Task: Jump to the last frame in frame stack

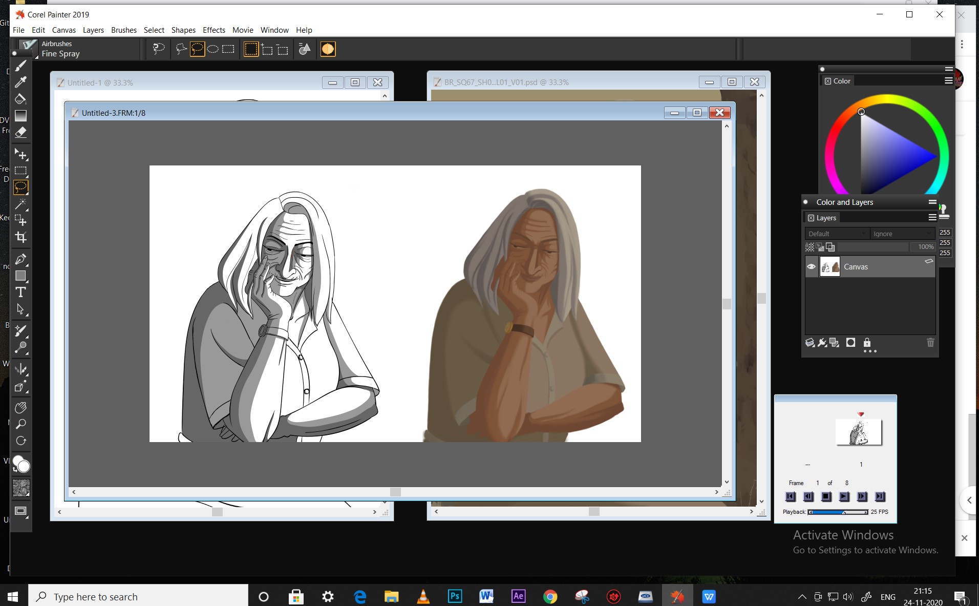Action: (x=880, y=496)
